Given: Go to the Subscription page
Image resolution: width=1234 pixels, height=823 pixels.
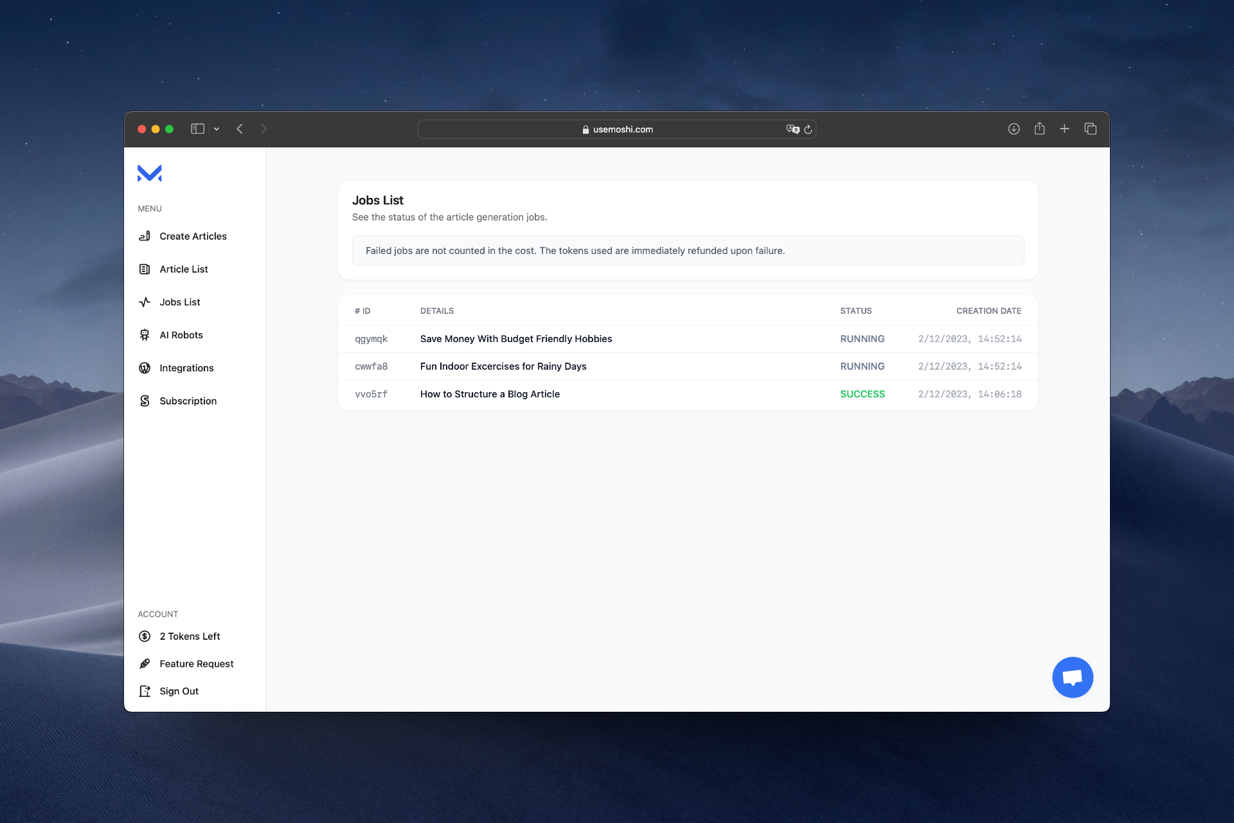Looking at the screenshot, I should [188, 401].
